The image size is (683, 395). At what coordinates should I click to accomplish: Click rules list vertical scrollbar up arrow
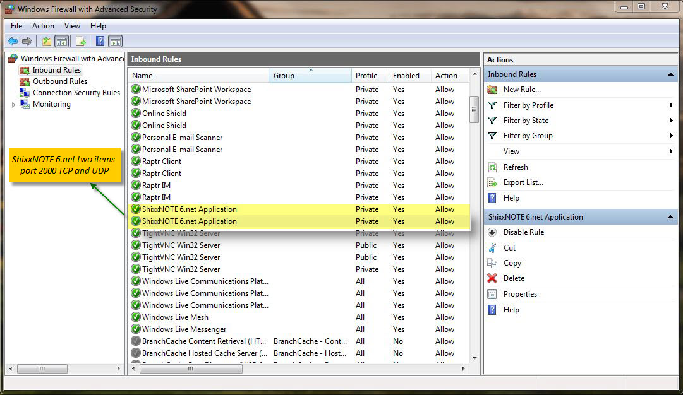(x=474, y=74)
